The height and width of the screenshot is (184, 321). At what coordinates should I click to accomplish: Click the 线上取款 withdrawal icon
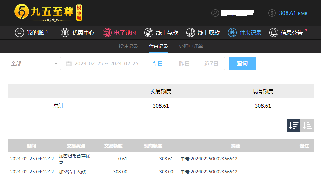point(190,33)
